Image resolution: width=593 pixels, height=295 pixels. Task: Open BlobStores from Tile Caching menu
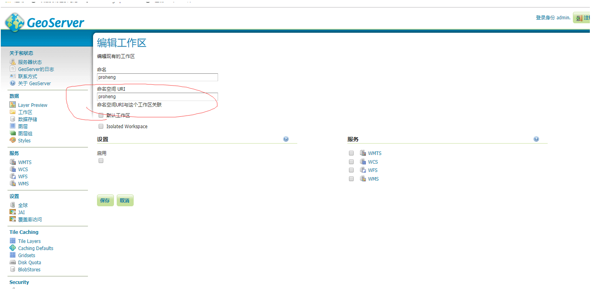[29, 269]
